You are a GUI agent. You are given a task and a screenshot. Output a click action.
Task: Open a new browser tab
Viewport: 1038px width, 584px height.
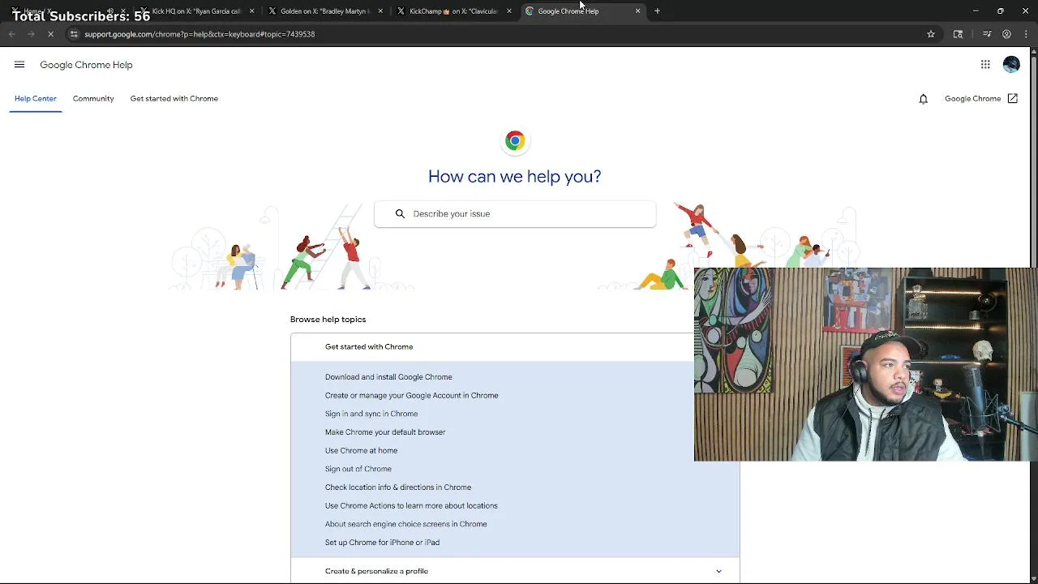click(x=658, y=11)
